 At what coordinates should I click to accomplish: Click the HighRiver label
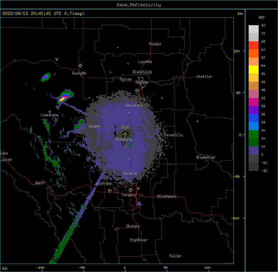tap(139, 240)
